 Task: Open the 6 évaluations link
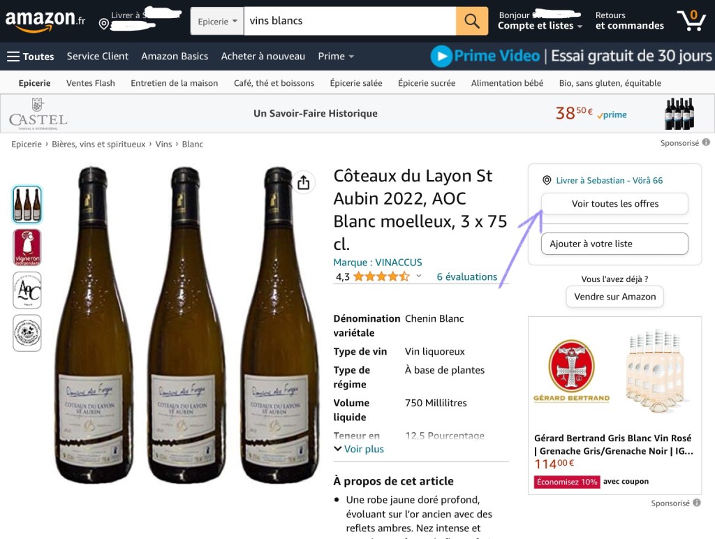click(x=467, y=276)
